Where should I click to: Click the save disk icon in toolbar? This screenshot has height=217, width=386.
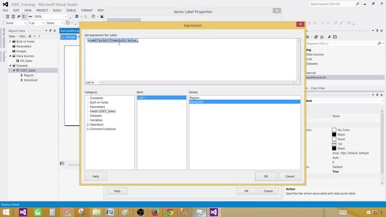(102, 16)
